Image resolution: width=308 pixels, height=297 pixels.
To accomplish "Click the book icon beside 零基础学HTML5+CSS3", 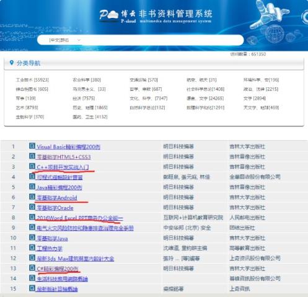I will tap(32, 156).
